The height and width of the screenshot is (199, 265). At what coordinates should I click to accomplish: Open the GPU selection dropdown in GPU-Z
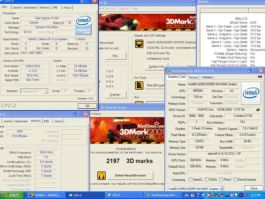tap(222, 189)
